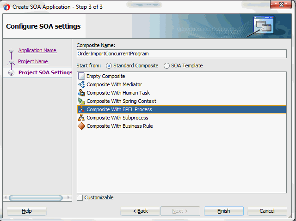The image size is (296, 221).
Task: Click the Composite With Spring Context icon
Action: 81,101
